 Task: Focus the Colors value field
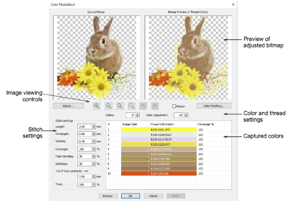click(x=131, y=115)
